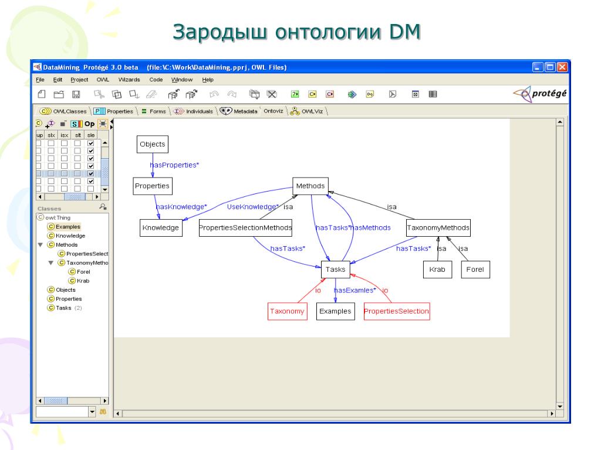601x450 pixels.
Task: Switch to the Metadata tab
Action: [x=239, y=111]
